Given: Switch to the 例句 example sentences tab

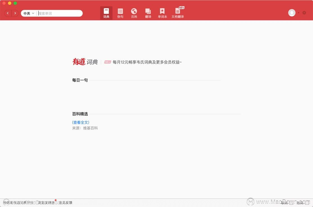Looking at the screenshot, I should 120,13.
